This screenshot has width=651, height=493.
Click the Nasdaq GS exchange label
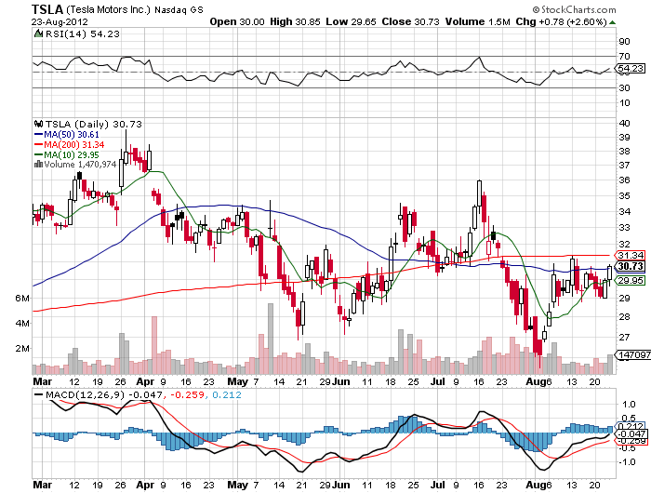pos(179,10)
